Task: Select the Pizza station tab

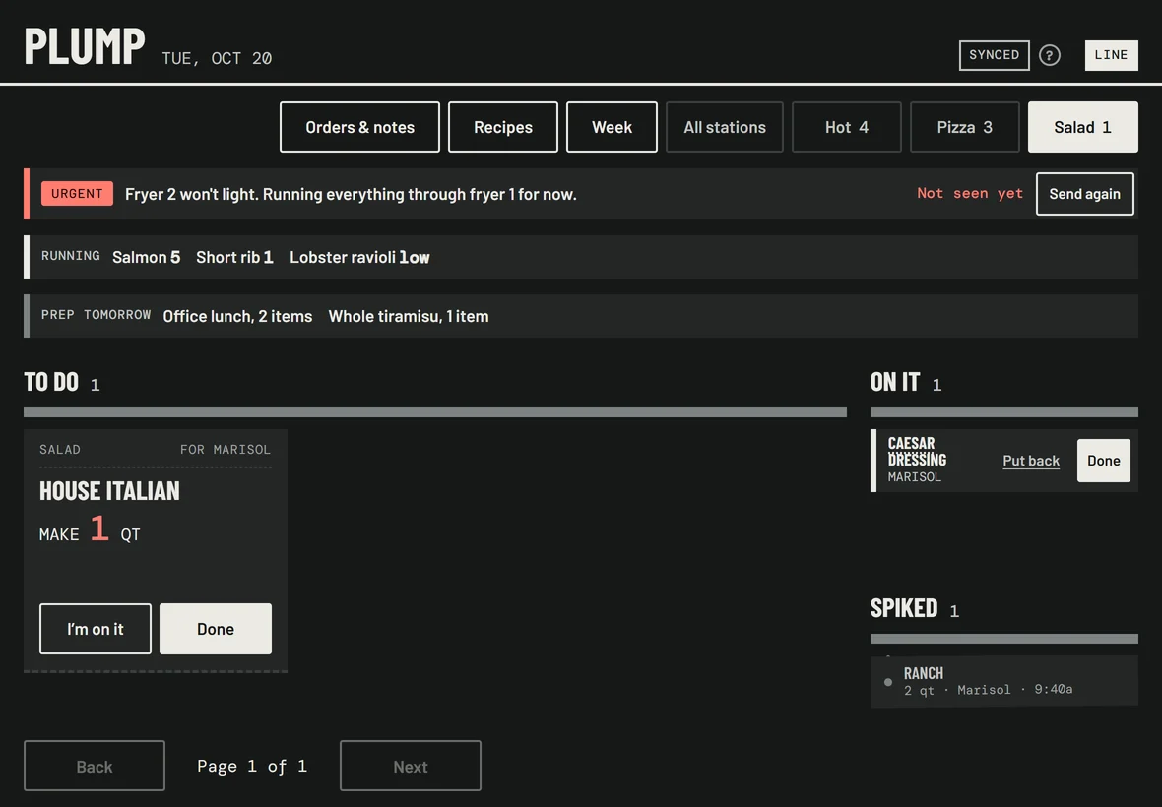Action: (964, 127)
